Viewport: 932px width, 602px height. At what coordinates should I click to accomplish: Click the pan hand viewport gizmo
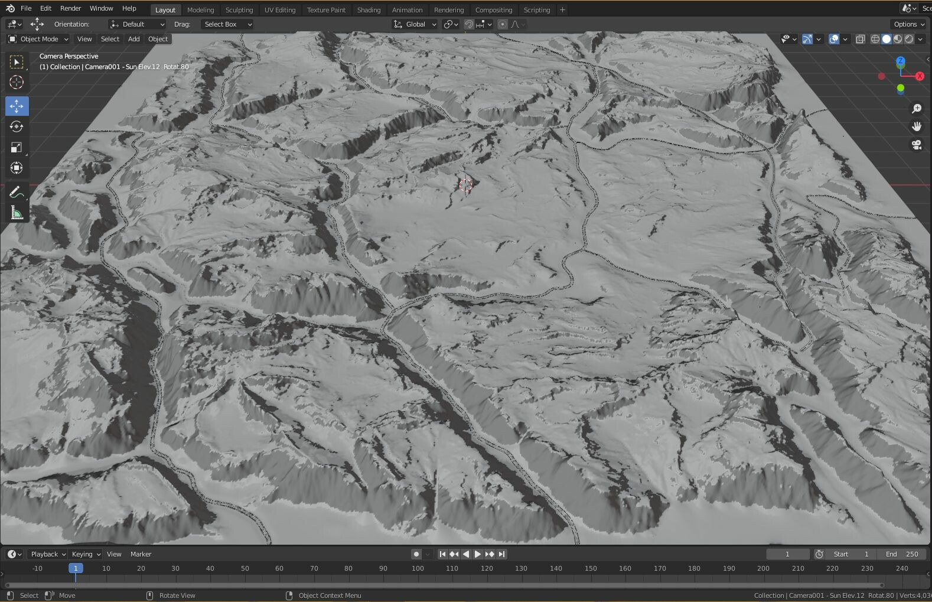click(917, 126)
